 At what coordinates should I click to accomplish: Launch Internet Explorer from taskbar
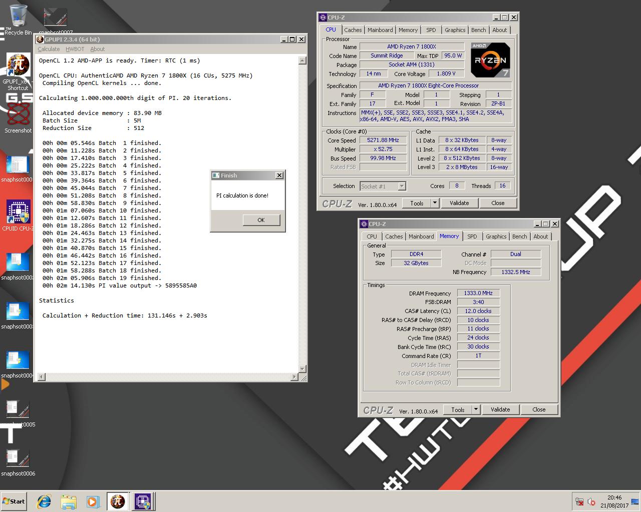coord(44,501)
